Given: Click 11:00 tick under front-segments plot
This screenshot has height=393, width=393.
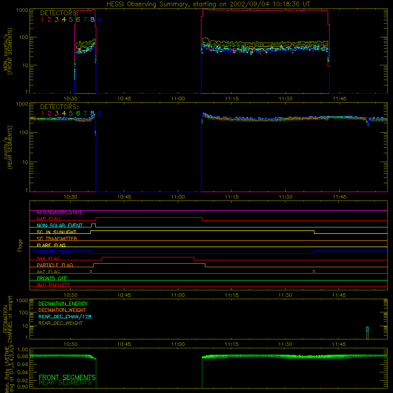Looking at the screenshot, I should (x=178, y=99).
